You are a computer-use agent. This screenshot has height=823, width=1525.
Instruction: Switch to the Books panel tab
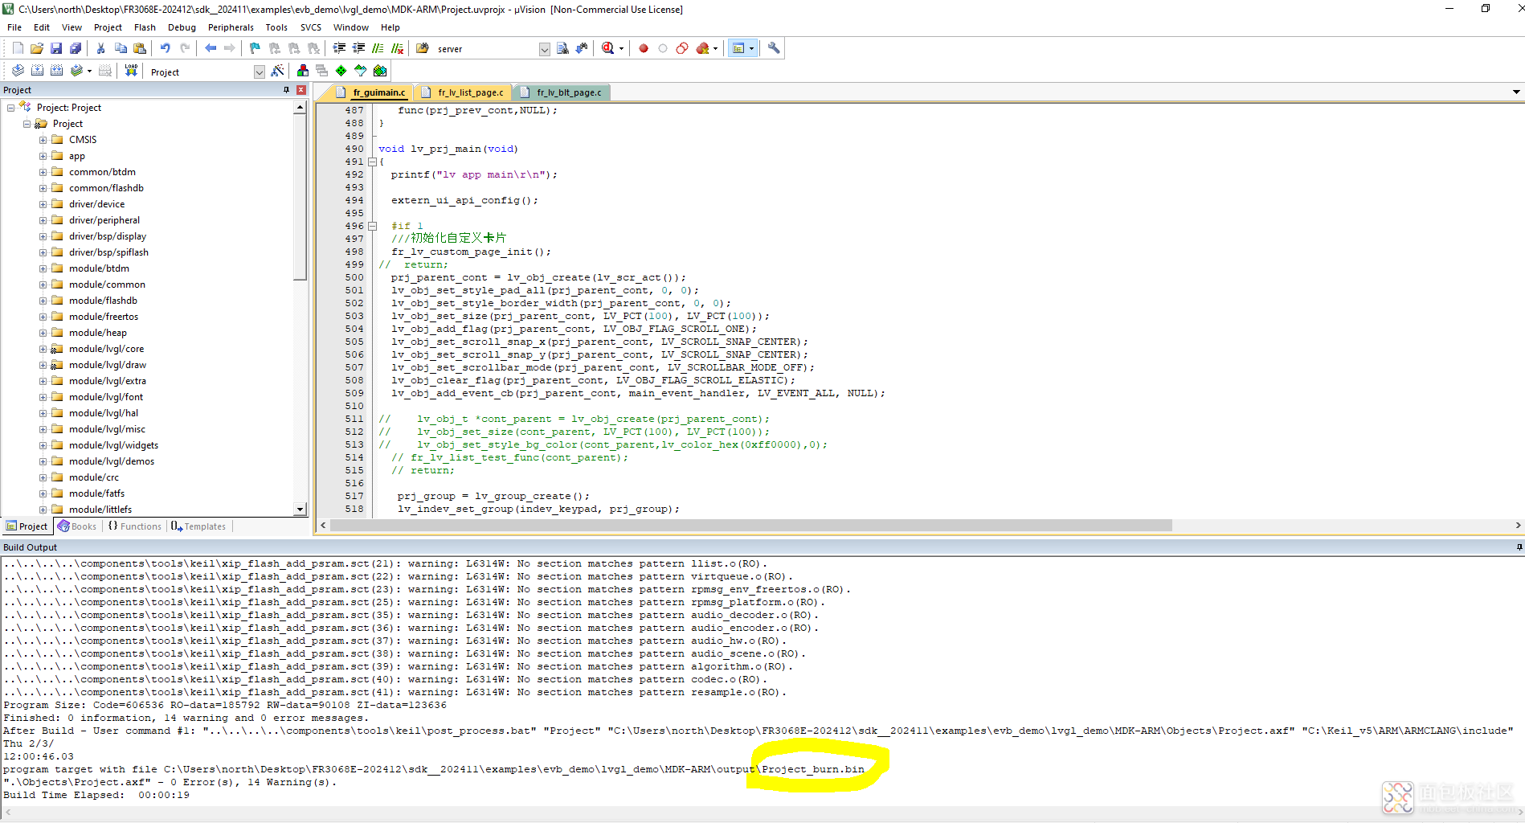coord(77,526)
